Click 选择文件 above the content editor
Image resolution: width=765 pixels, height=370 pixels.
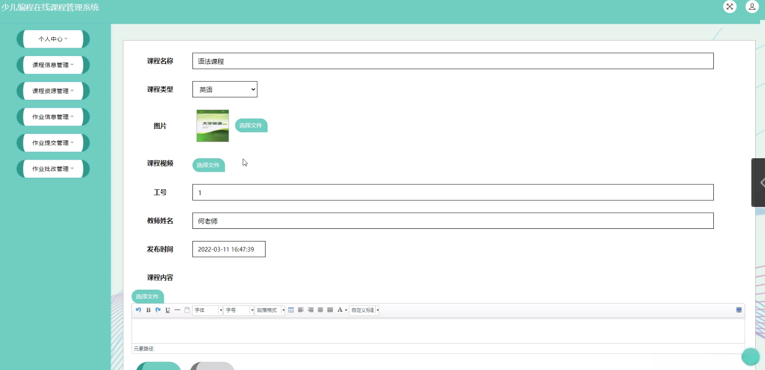[x=148, y=296]
